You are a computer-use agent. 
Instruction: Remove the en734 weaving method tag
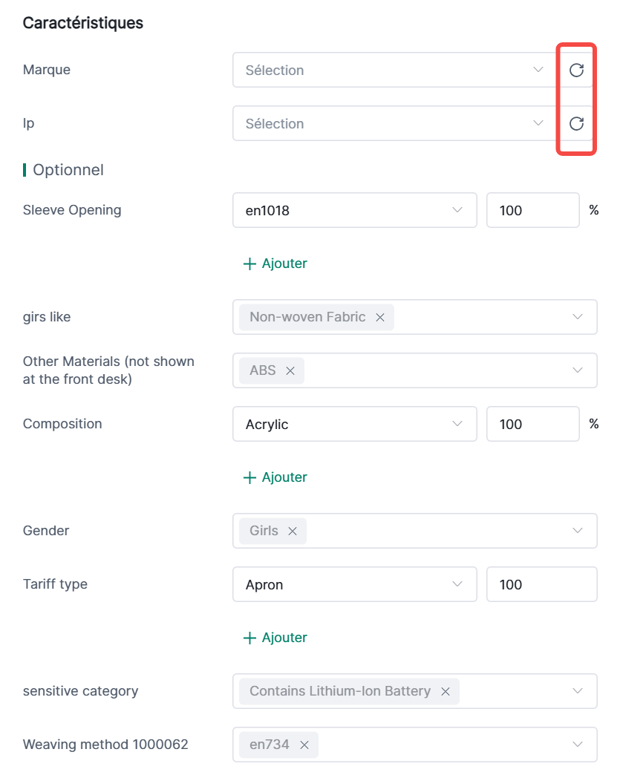(304, 745)
